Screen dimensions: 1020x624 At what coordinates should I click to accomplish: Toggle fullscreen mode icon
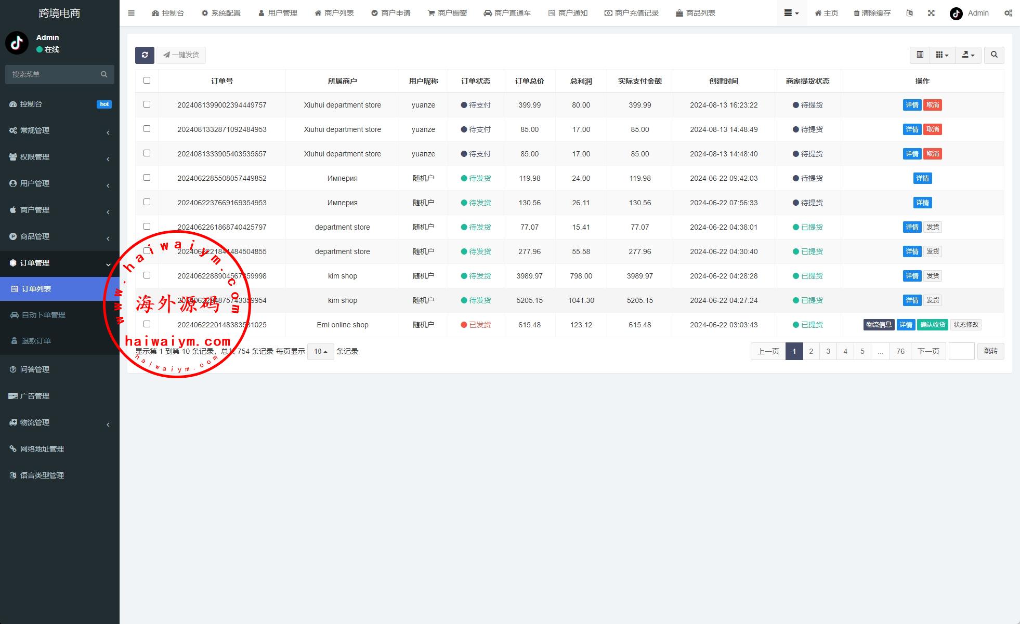(931, 13)
